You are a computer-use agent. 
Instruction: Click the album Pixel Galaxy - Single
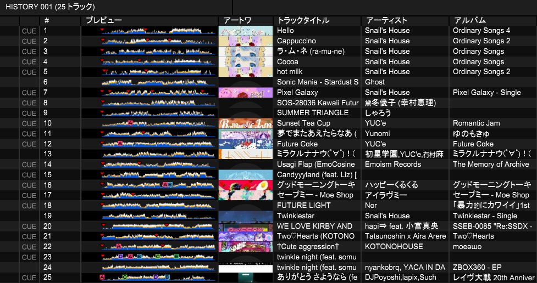click(486, 93)
